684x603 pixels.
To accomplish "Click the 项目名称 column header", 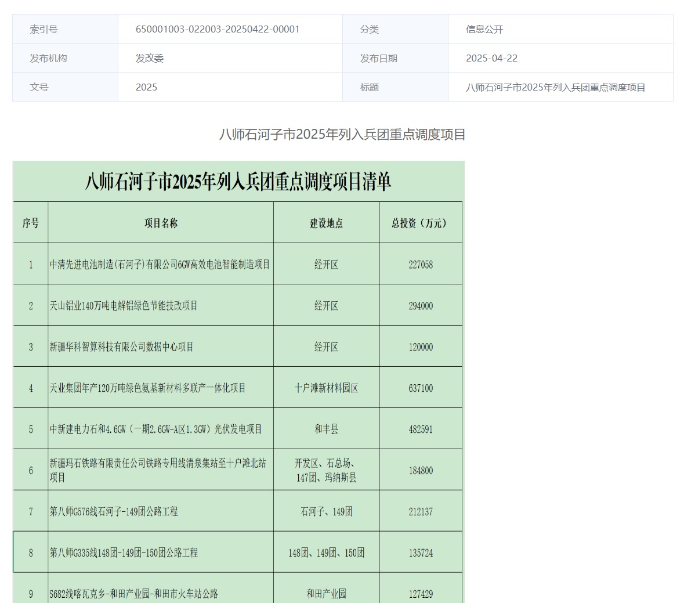I will [x=161, y=223].
